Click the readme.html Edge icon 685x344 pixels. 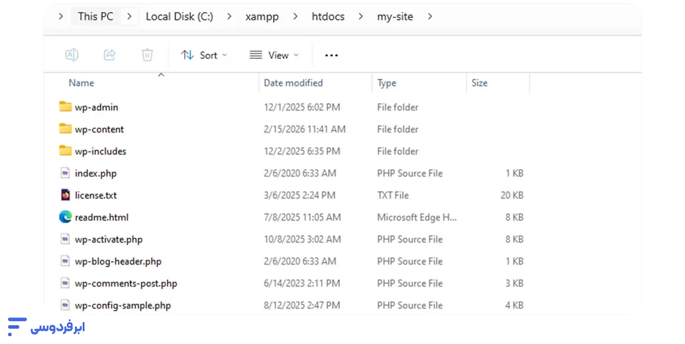click(65, 217)
